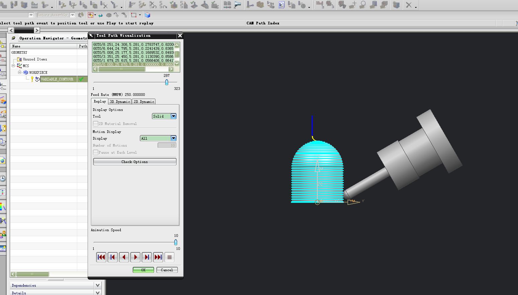Click the red selection filter crosshair icon
Viewport: 518px width, 295px height.
90,15
